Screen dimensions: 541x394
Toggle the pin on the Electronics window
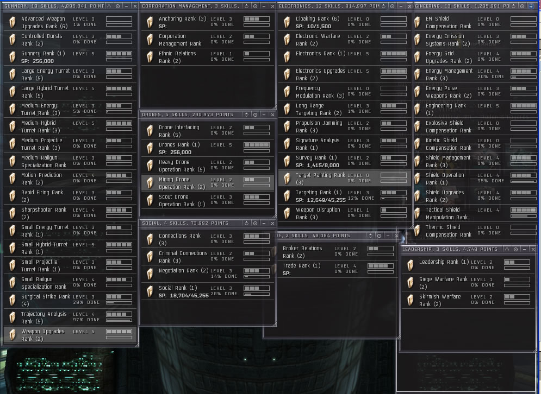[x=393, y=6]
